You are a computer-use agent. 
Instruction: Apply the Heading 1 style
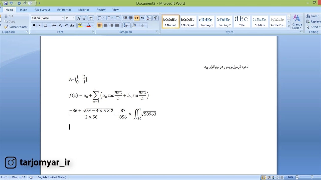(x=206, y=22)
